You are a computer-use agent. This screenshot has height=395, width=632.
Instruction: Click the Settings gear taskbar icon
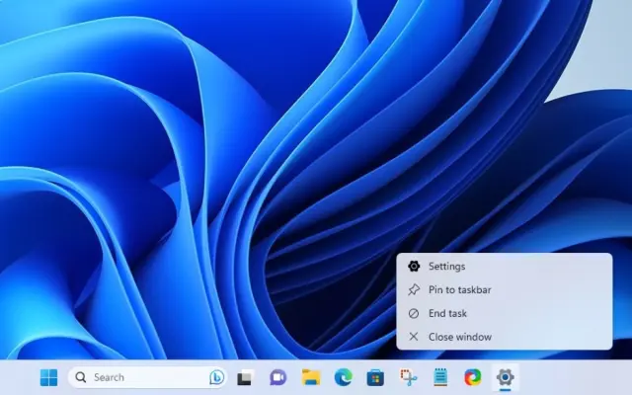pyautogui.click(x=506, y=376)
